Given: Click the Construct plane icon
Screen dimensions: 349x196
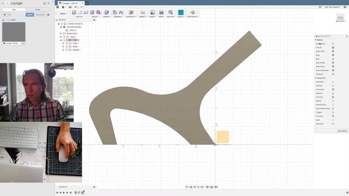Looking at the screenshot, I should click(x=131, y=13).
